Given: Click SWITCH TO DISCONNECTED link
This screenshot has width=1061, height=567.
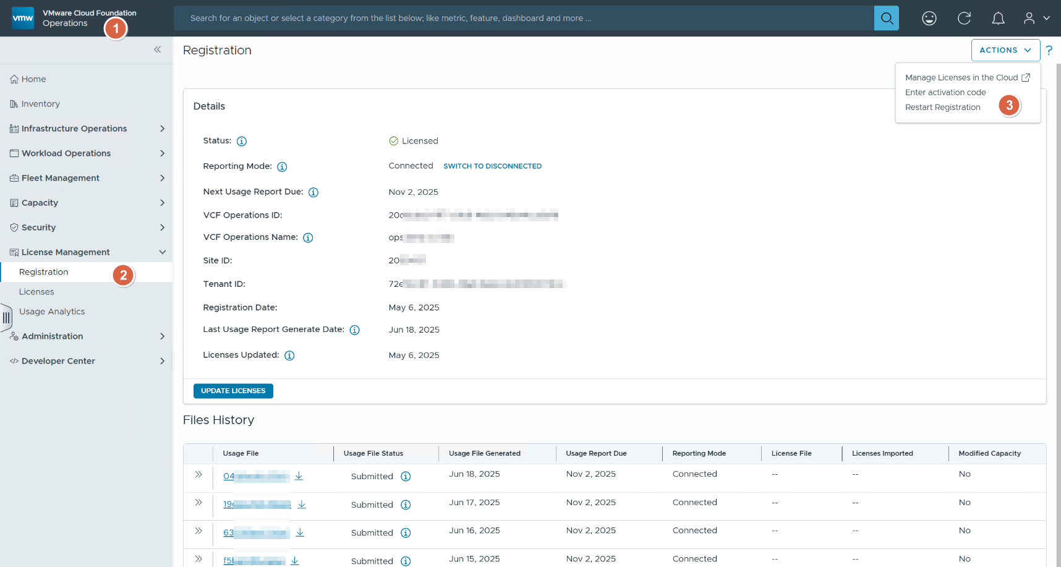Looking at the screenshot, I should 492,166.
